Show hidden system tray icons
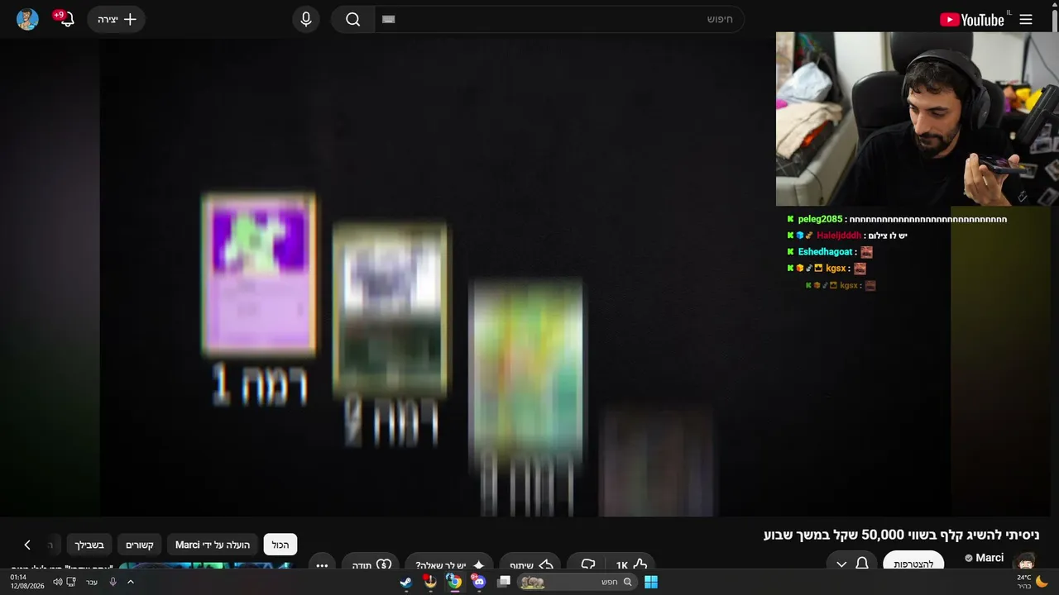This screenshot has width=1059, height=595. pos(130,582)
